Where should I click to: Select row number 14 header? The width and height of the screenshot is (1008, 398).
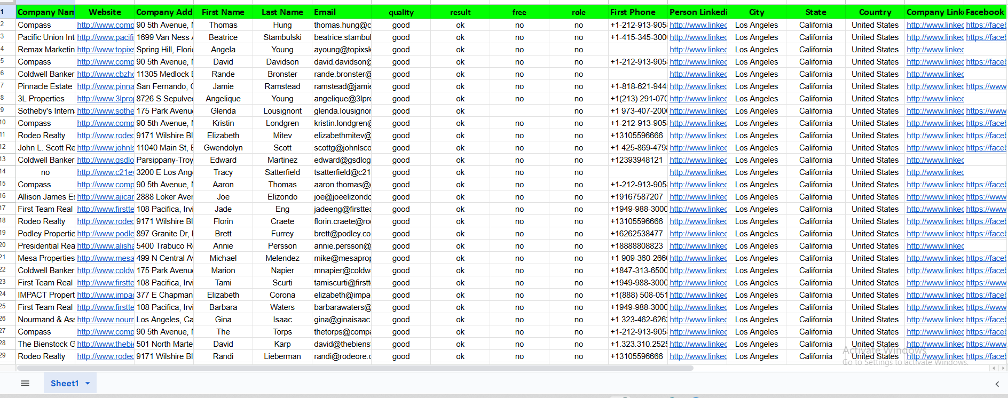pos(7,171)
